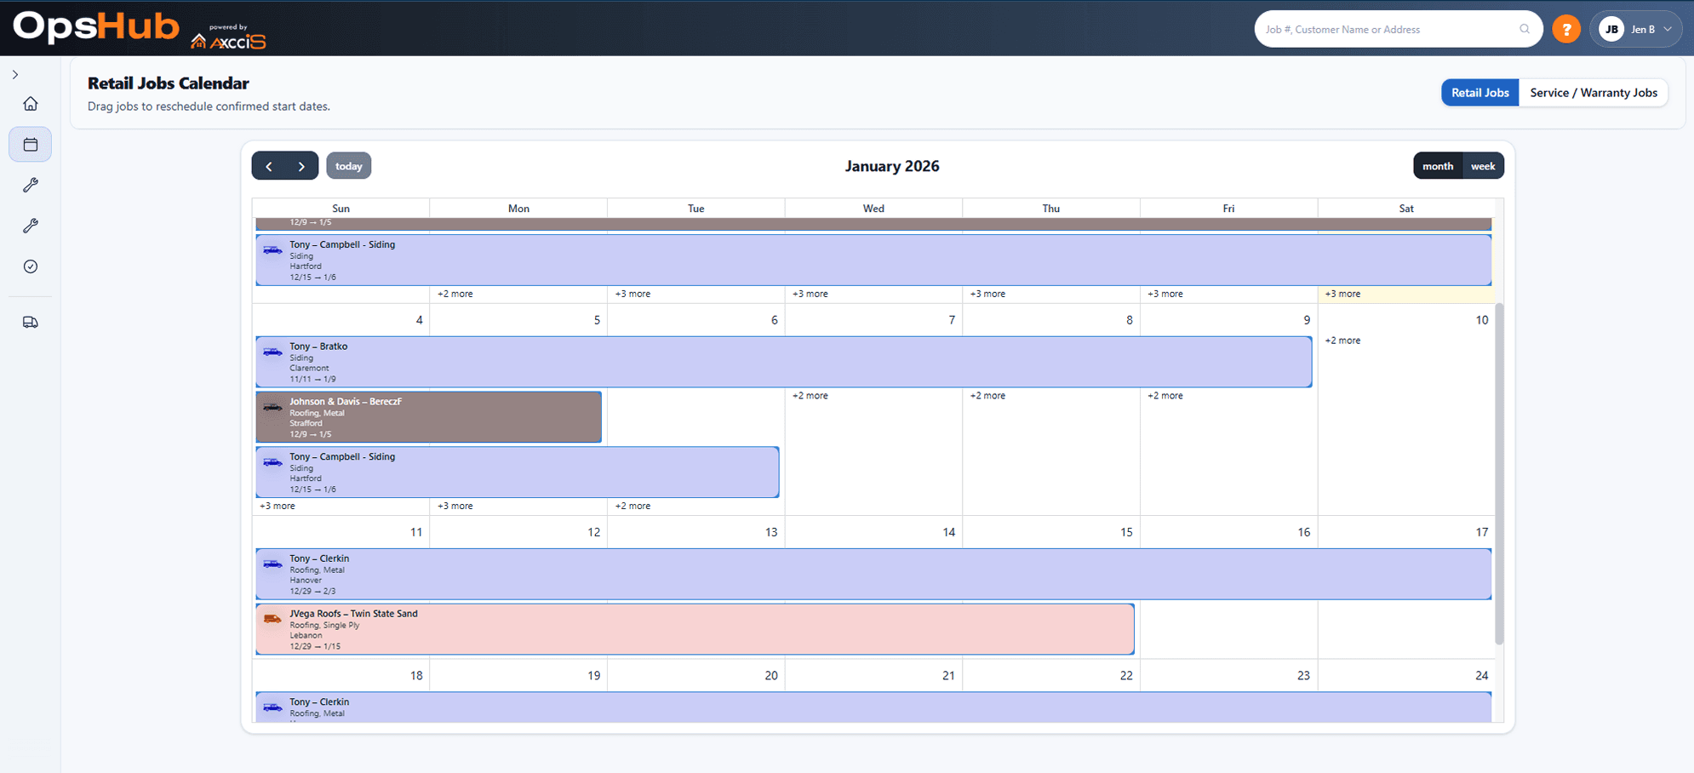Keep calendar view on month
The height and width of the screenshot is (773, 1694).
tap(1438, 165)
